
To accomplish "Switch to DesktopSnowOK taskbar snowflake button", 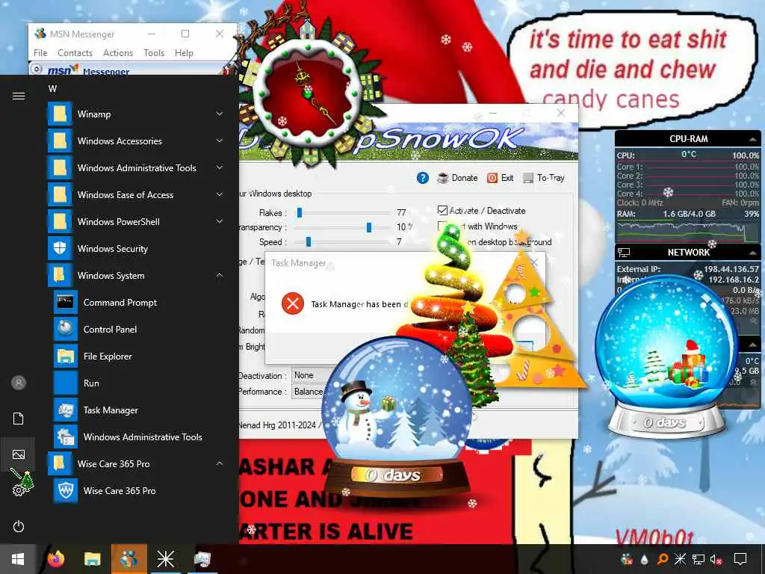I will (165, 559).
